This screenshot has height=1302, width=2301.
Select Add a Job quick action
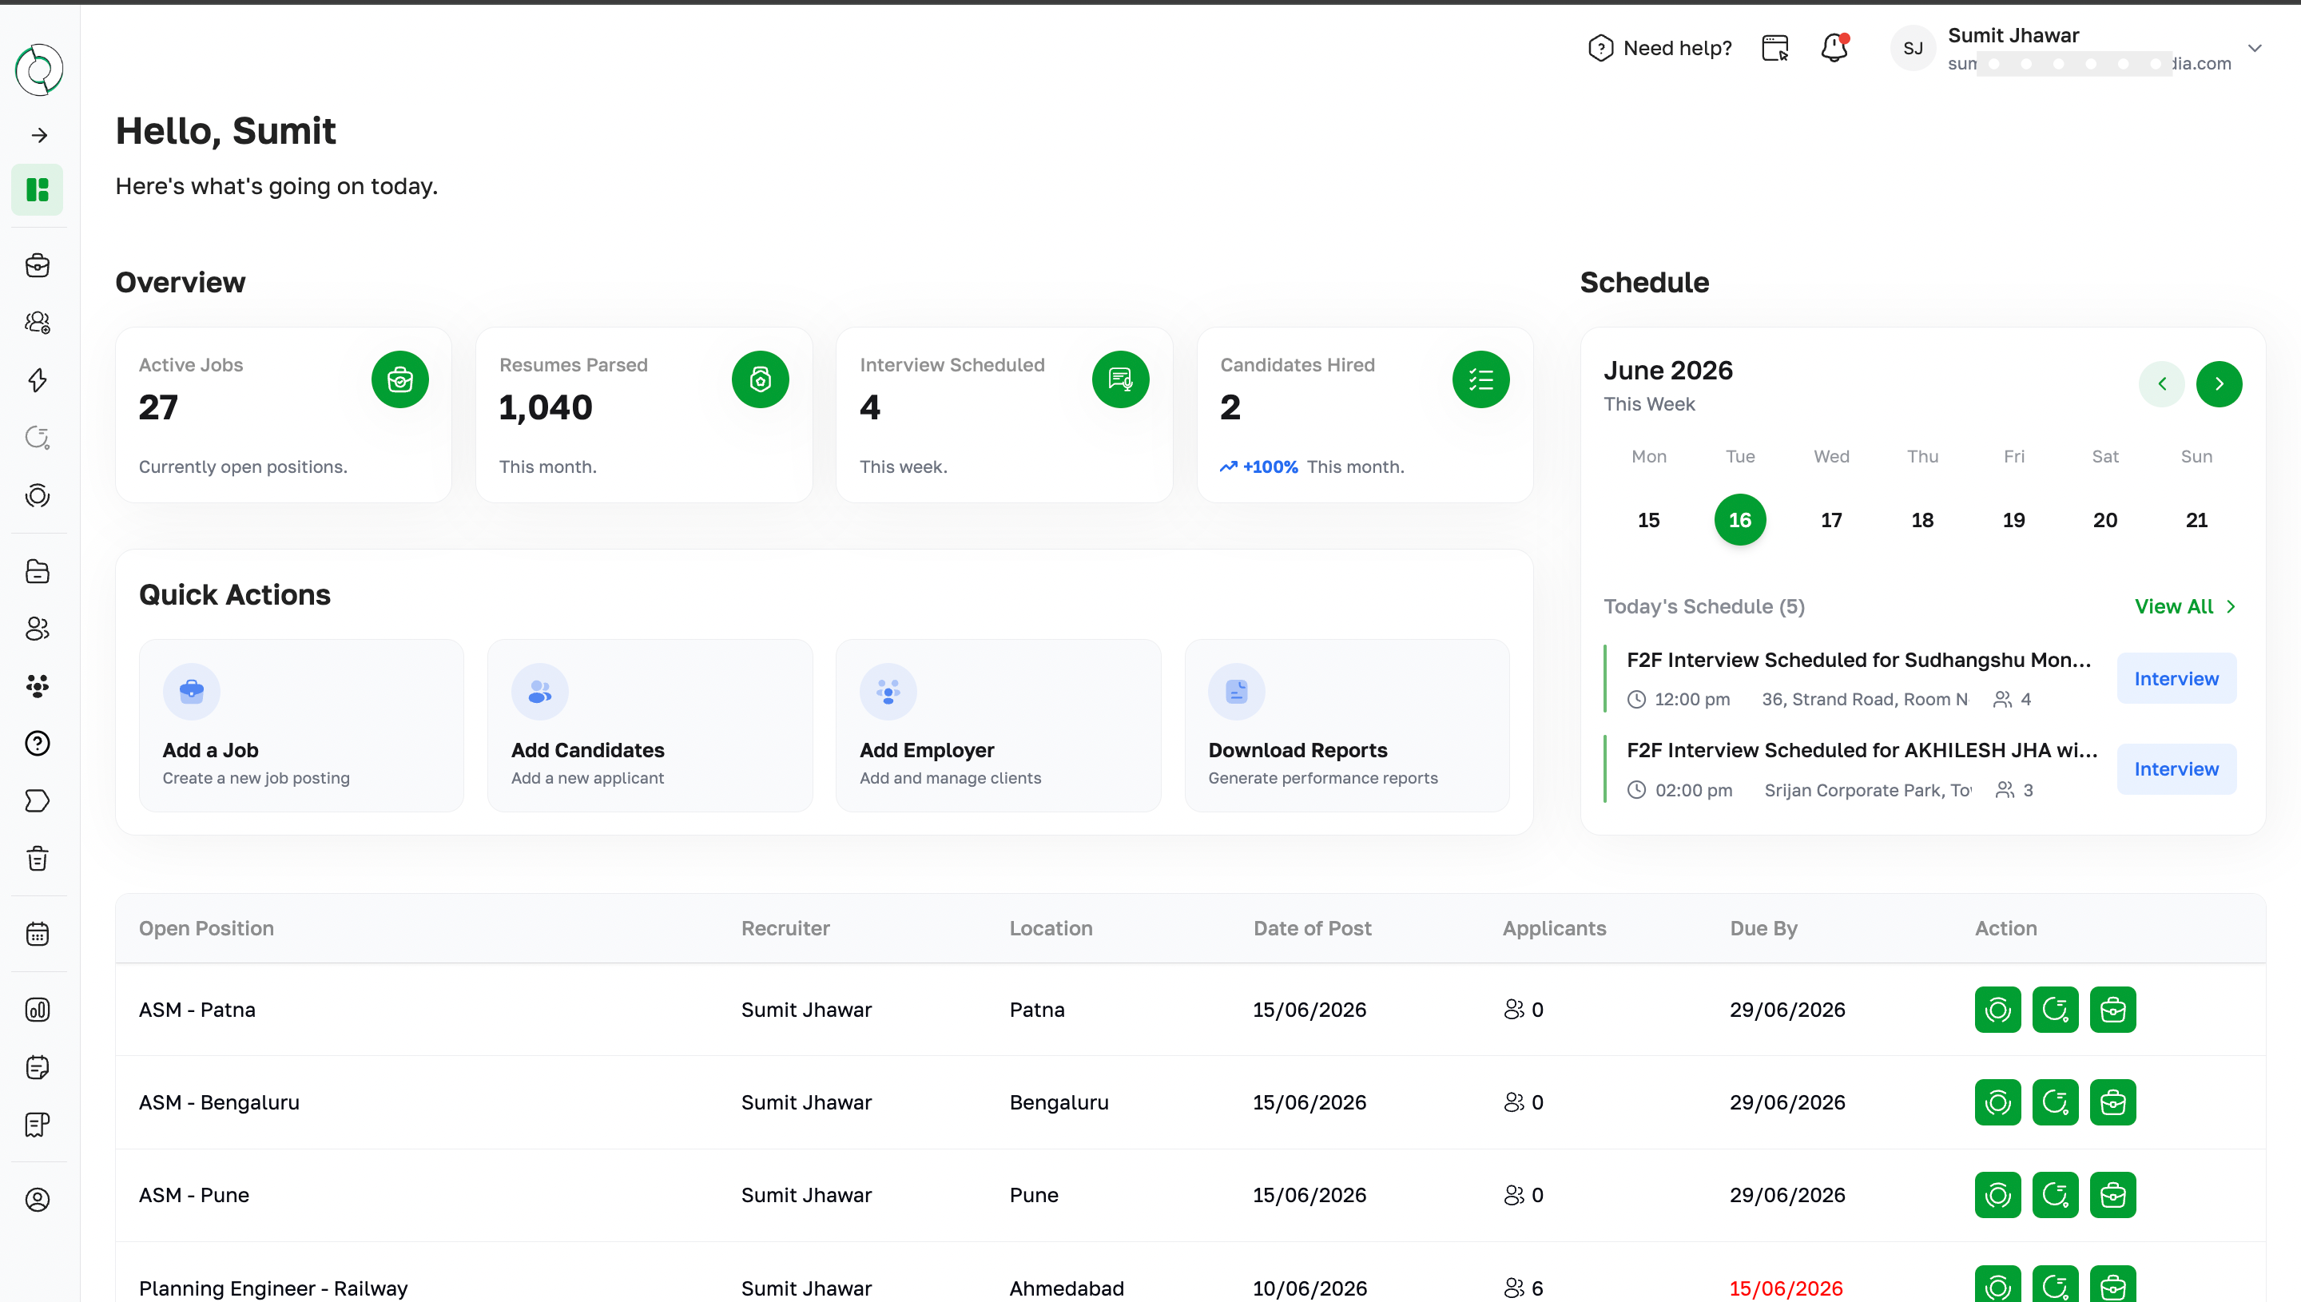click(301, 725)
